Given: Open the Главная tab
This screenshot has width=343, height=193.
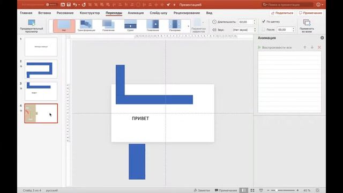Looking at the screenshot, I should [26, 13].
